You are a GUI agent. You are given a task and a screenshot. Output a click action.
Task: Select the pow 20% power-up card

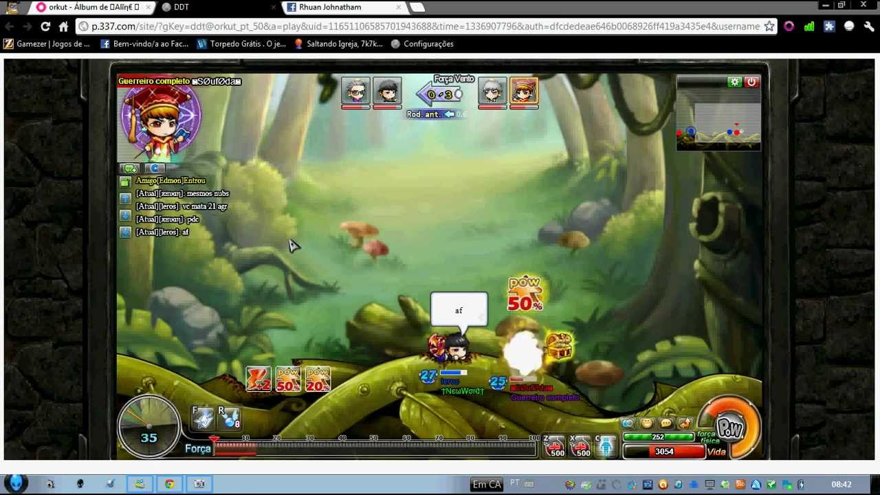318,379
